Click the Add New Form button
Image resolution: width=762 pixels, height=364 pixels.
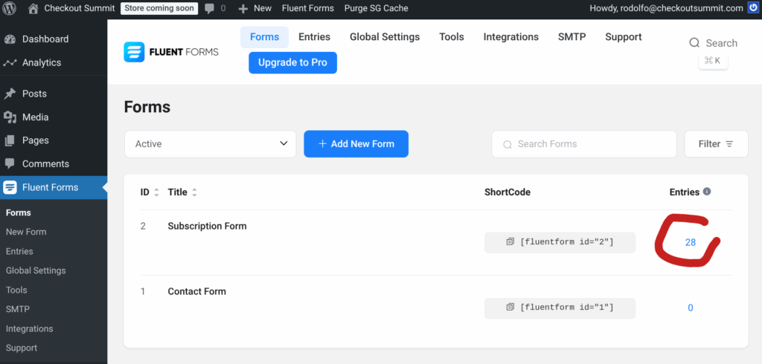click(x=356, y=144)
